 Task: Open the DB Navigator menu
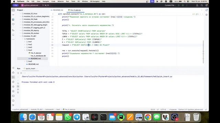(x=95, y=1)
